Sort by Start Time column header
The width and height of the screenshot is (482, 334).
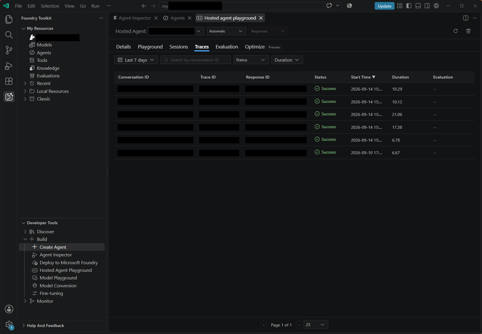[x=363, y=77]
